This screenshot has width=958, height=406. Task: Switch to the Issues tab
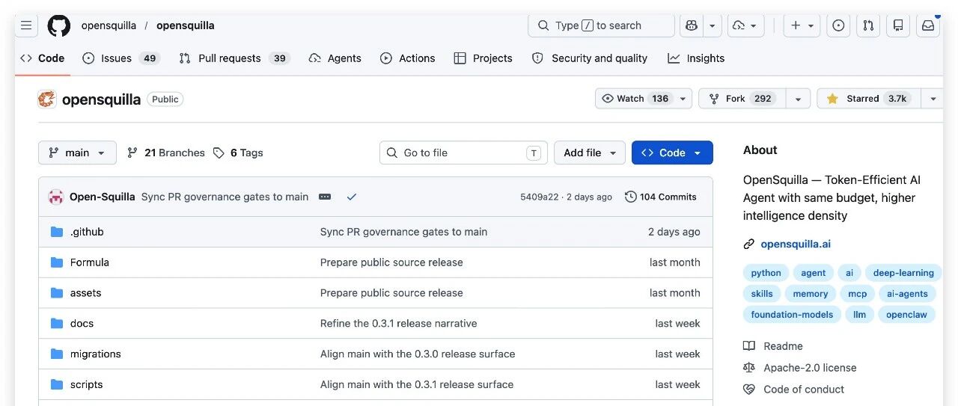point(121,58)
